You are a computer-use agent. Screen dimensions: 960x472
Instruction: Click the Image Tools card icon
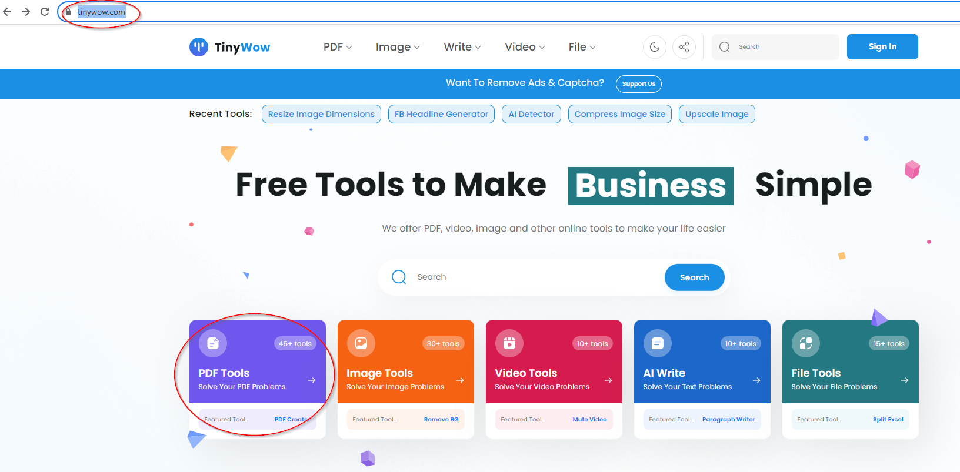coord(361,343)
